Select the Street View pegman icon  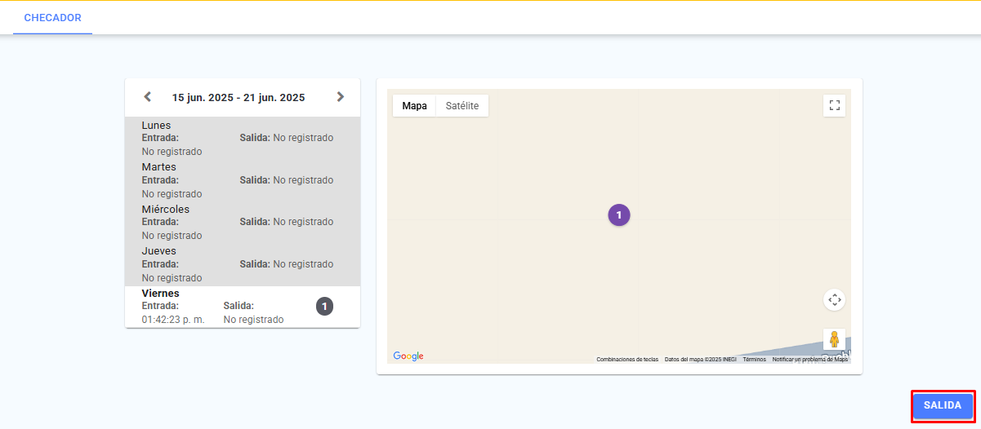click(834, 339)
